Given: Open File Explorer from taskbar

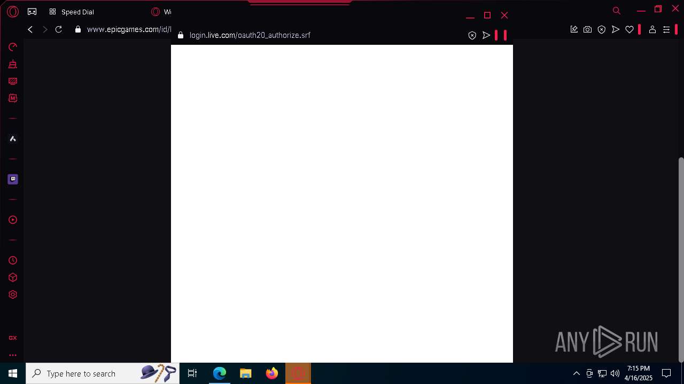Looking at the screenshot, I should click(x=246, y=373).
